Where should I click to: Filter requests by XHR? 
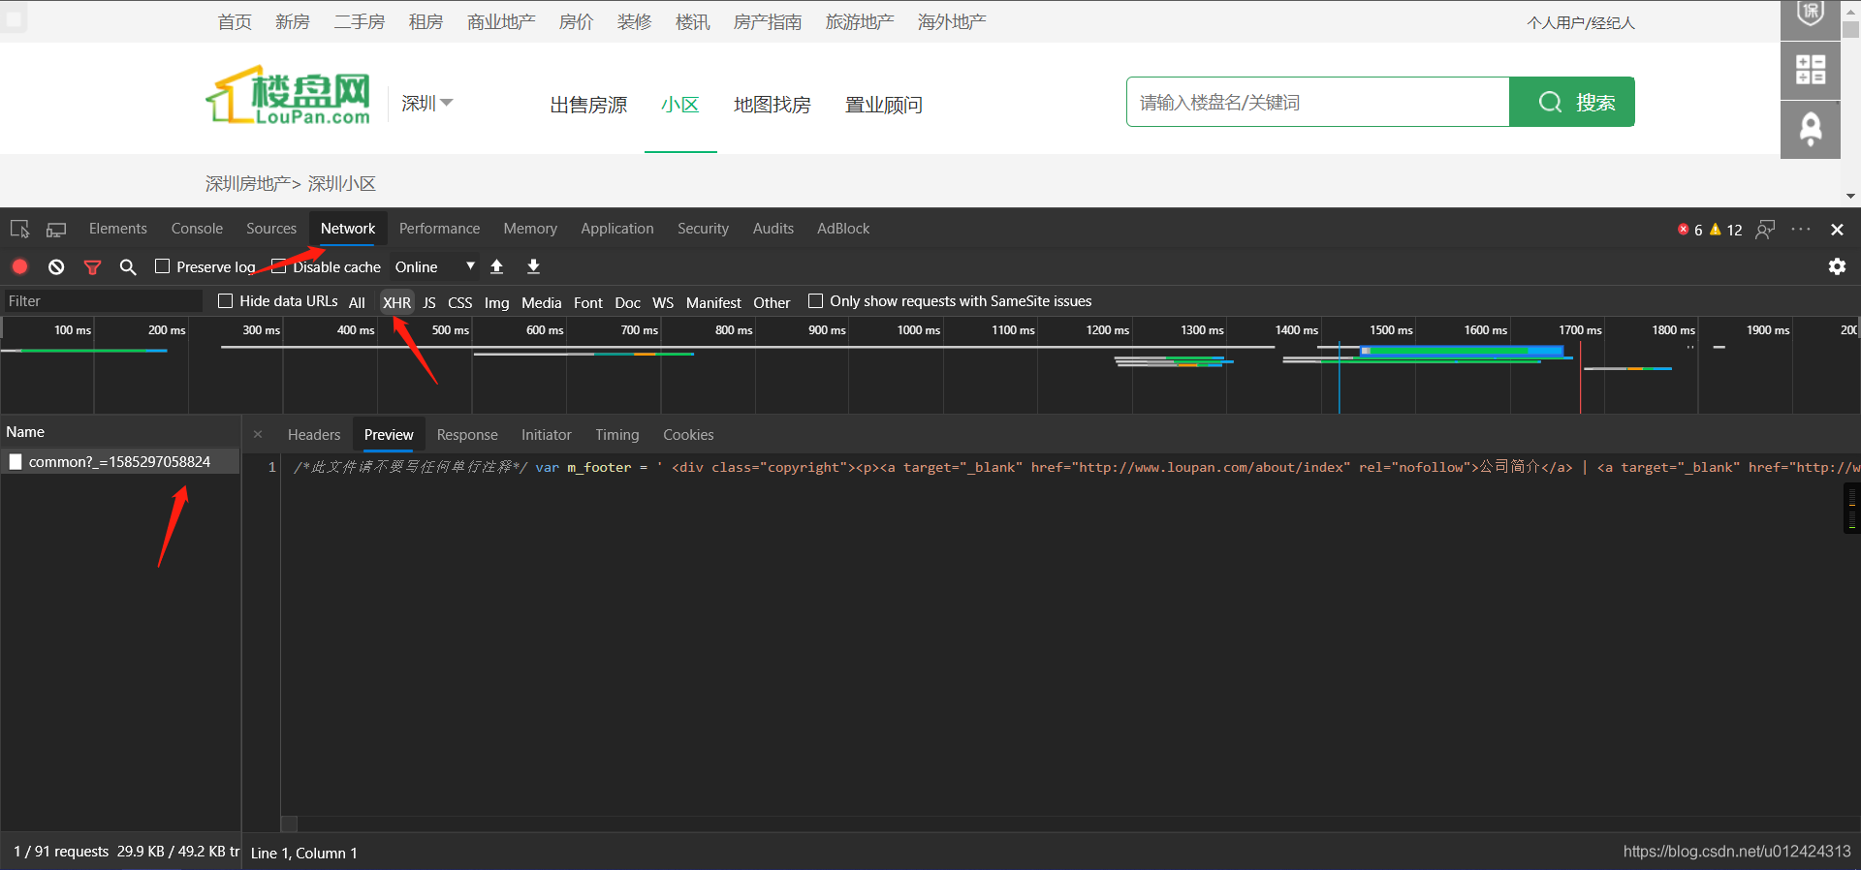coord(396,302)
